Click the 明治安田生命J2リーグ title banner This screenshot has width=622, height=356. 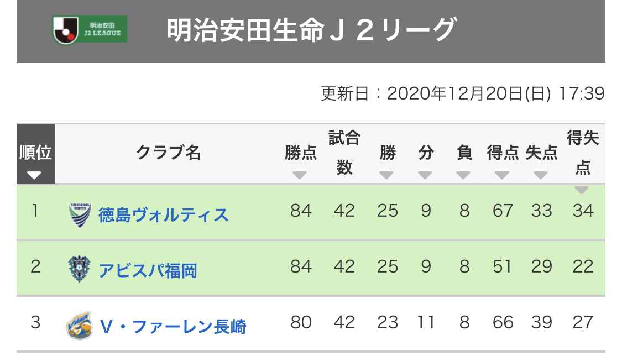(311, 32)
